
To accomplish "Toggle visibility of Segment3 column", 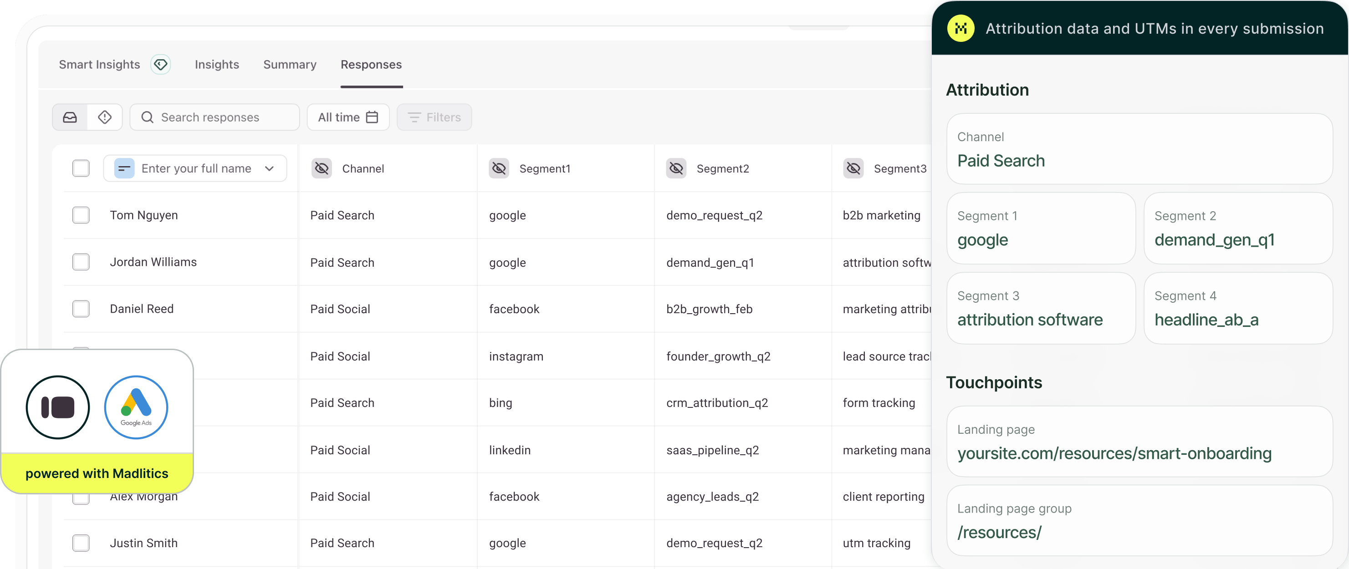I will pyautogui.click(x=853, y=168).
